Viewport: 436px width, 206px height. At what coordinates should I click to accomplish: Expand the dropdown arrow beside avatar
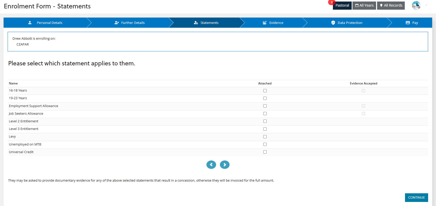[x=426, y=5]
